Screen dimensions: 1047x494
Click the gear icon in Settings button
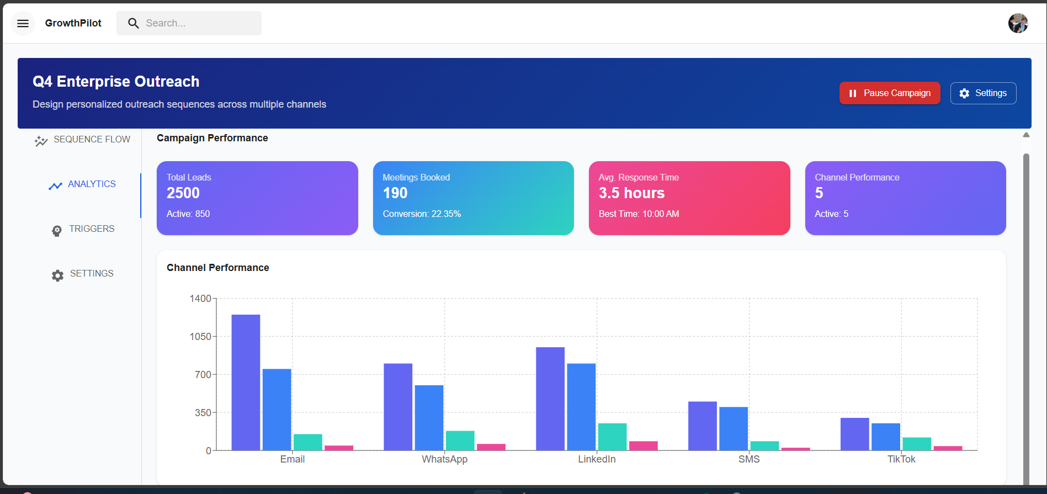(x=964, y=93)
